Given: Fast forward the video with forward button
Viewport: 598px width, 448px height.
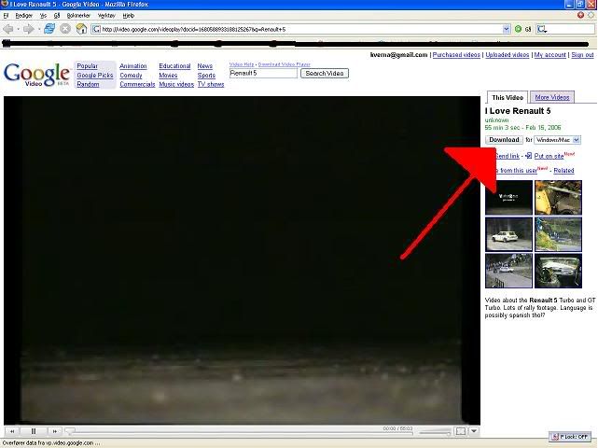Looking at the screenshot, I should click(54, 431).
